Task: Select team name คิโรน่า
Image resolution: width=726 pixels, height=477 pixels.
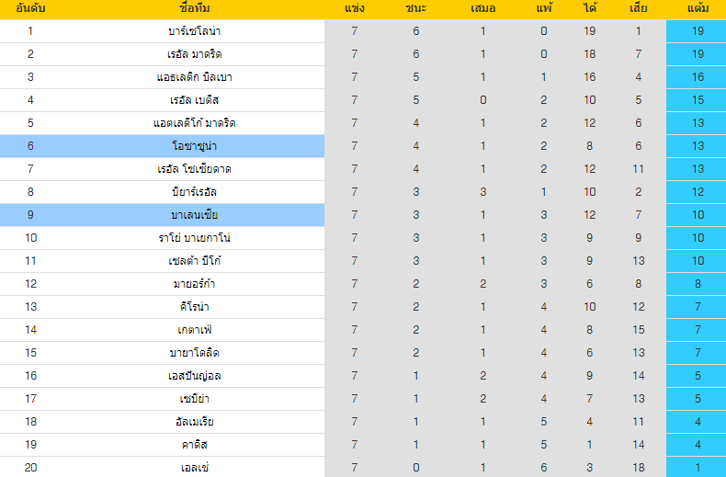Action: click(195, 307)
